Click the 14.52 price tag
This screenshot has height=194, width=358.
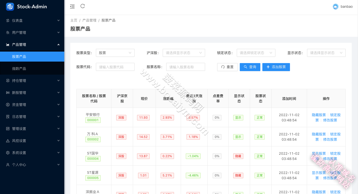click(x=143, y=137)
